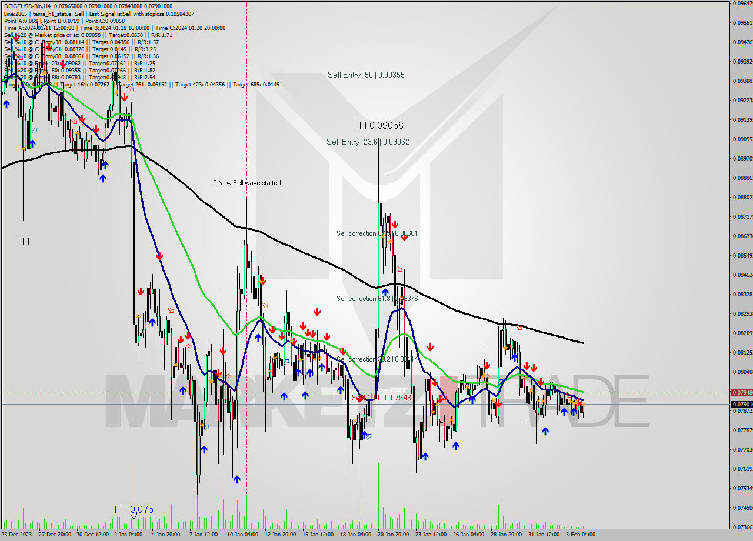Viewport: 753px width, 541px height.
Task: Click the 0.08378 price axis label
Action: tap(742, 294)
